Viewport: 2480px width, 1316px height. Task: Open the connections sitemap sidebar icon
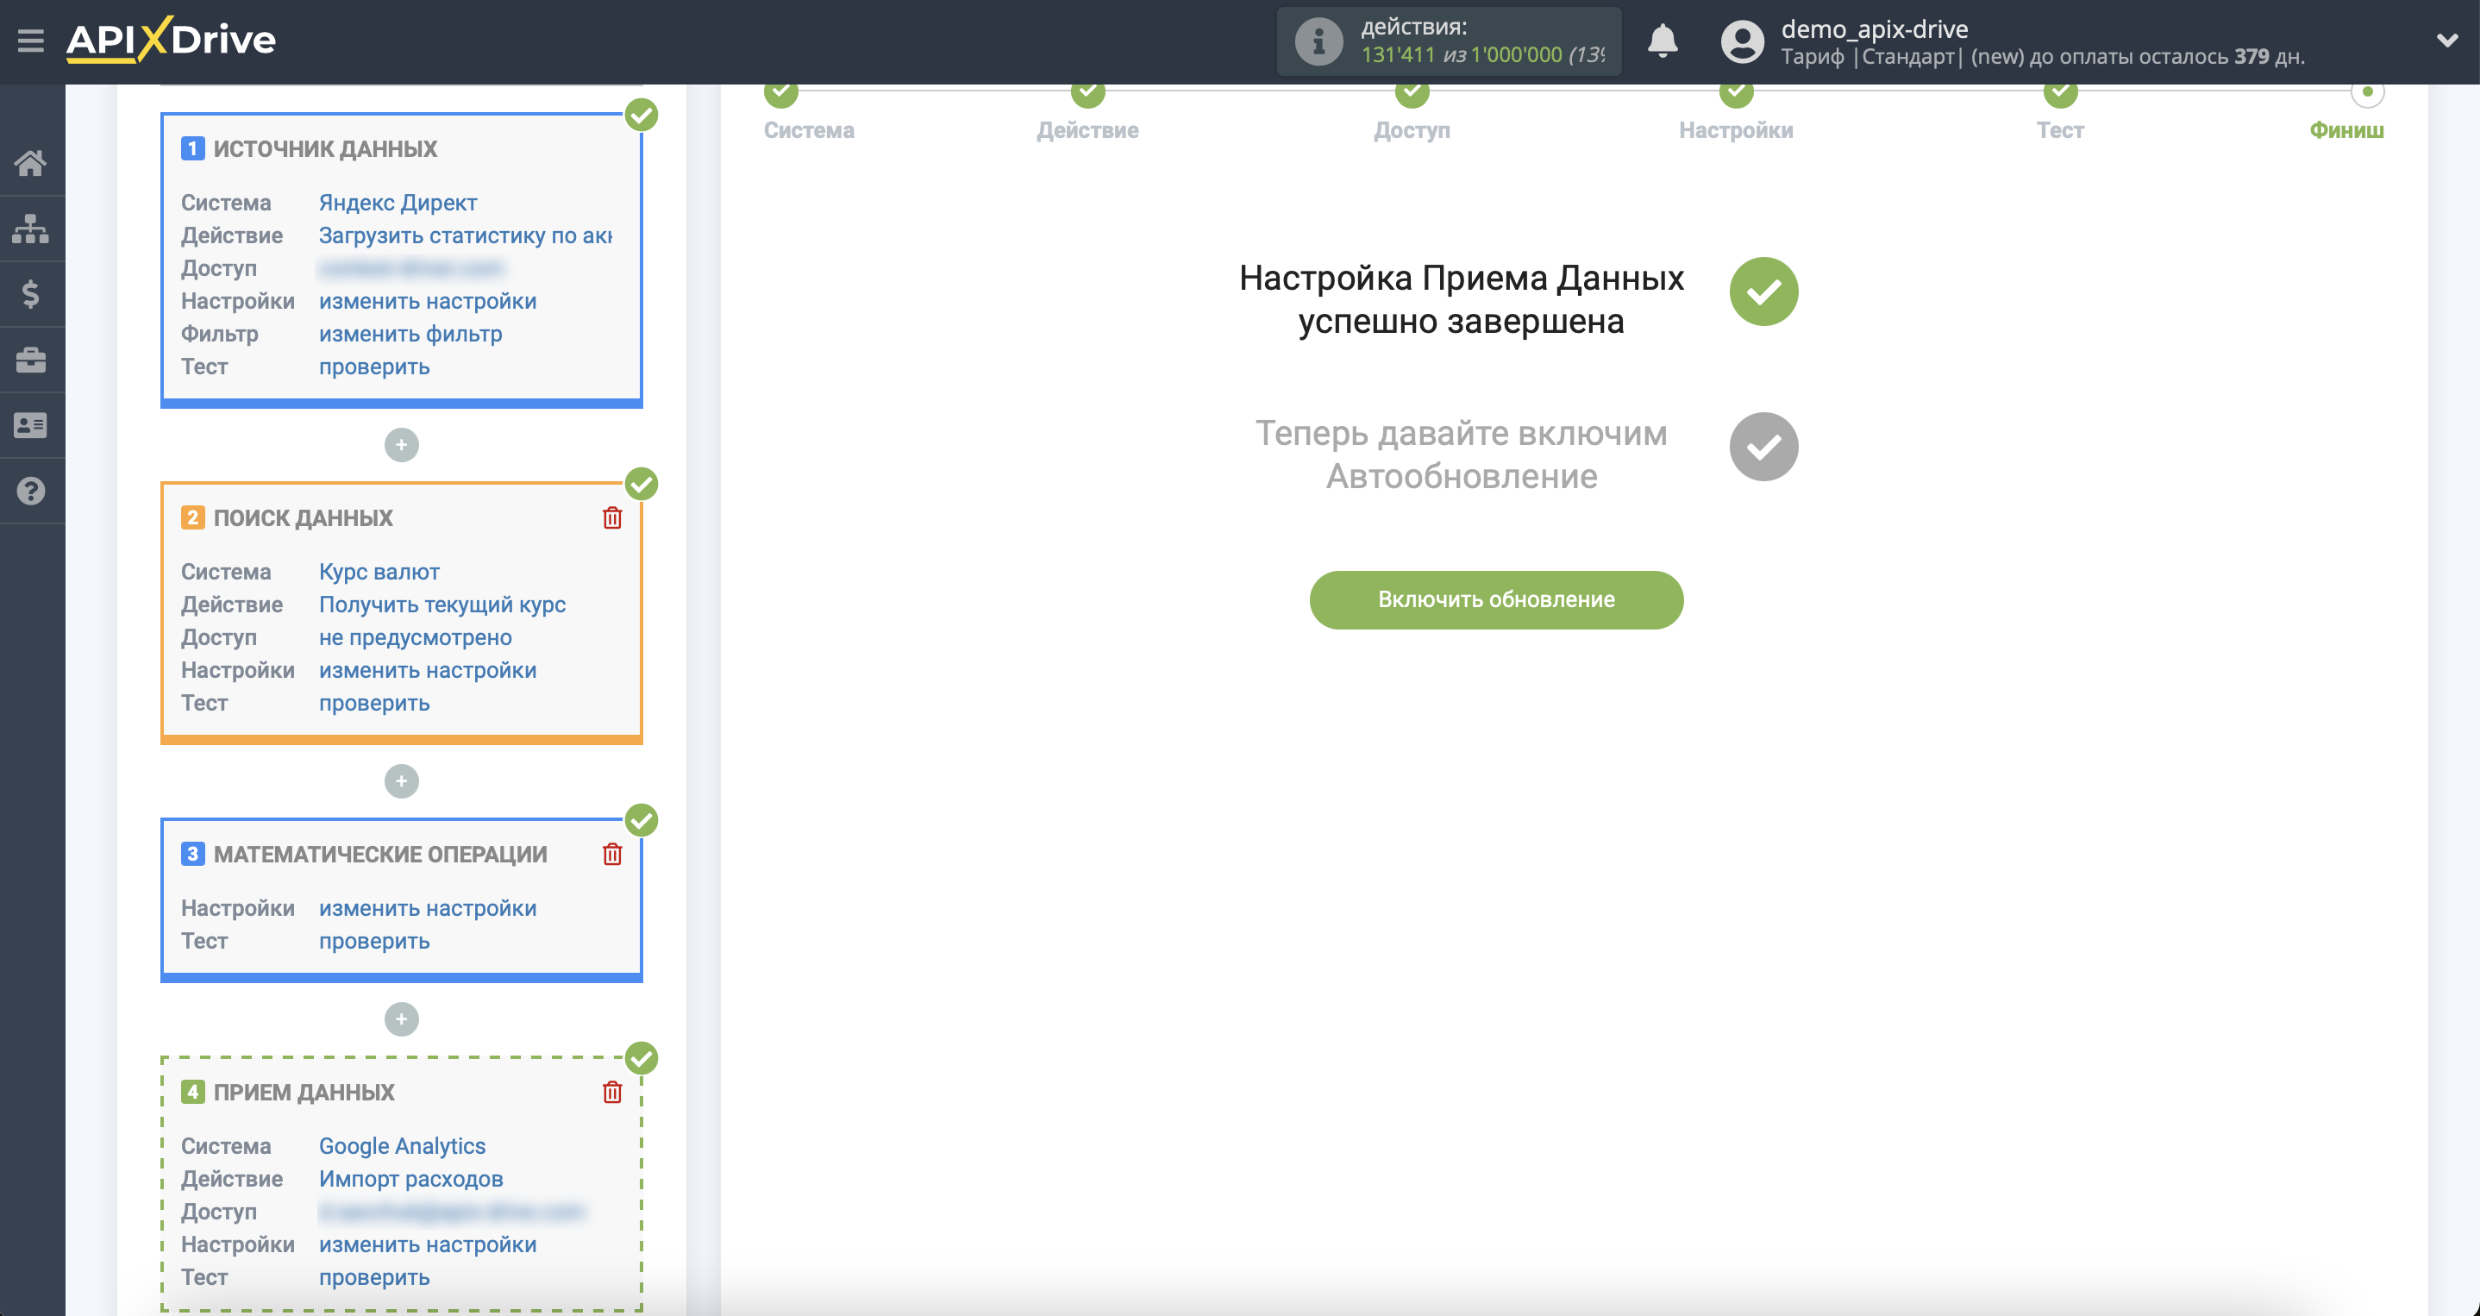coord(31,229)
